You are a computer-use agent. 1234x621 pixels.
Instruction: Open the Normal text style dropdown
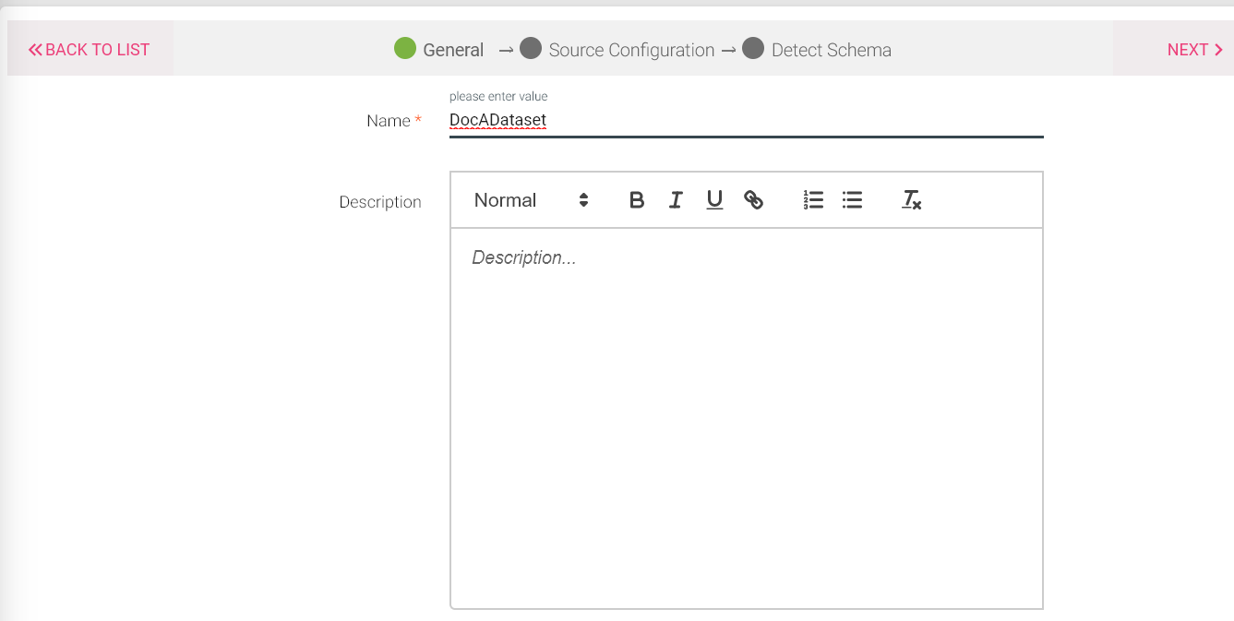click(x=531, y=200)
